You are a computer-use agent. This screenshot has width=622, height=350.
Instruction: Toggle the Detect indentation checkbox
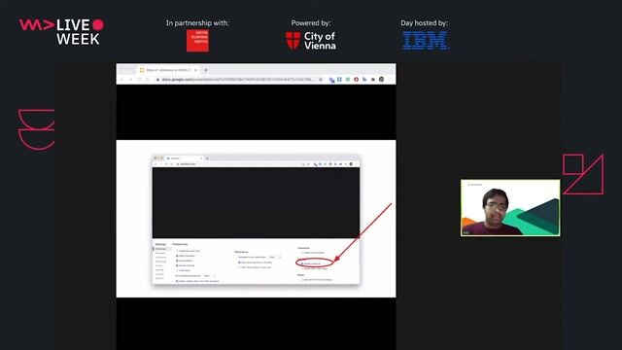[x=177, y=256]
